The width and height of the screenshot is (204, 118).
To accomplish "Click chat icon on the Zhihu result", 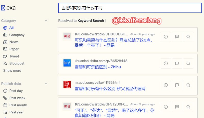I will click(177, 63).
